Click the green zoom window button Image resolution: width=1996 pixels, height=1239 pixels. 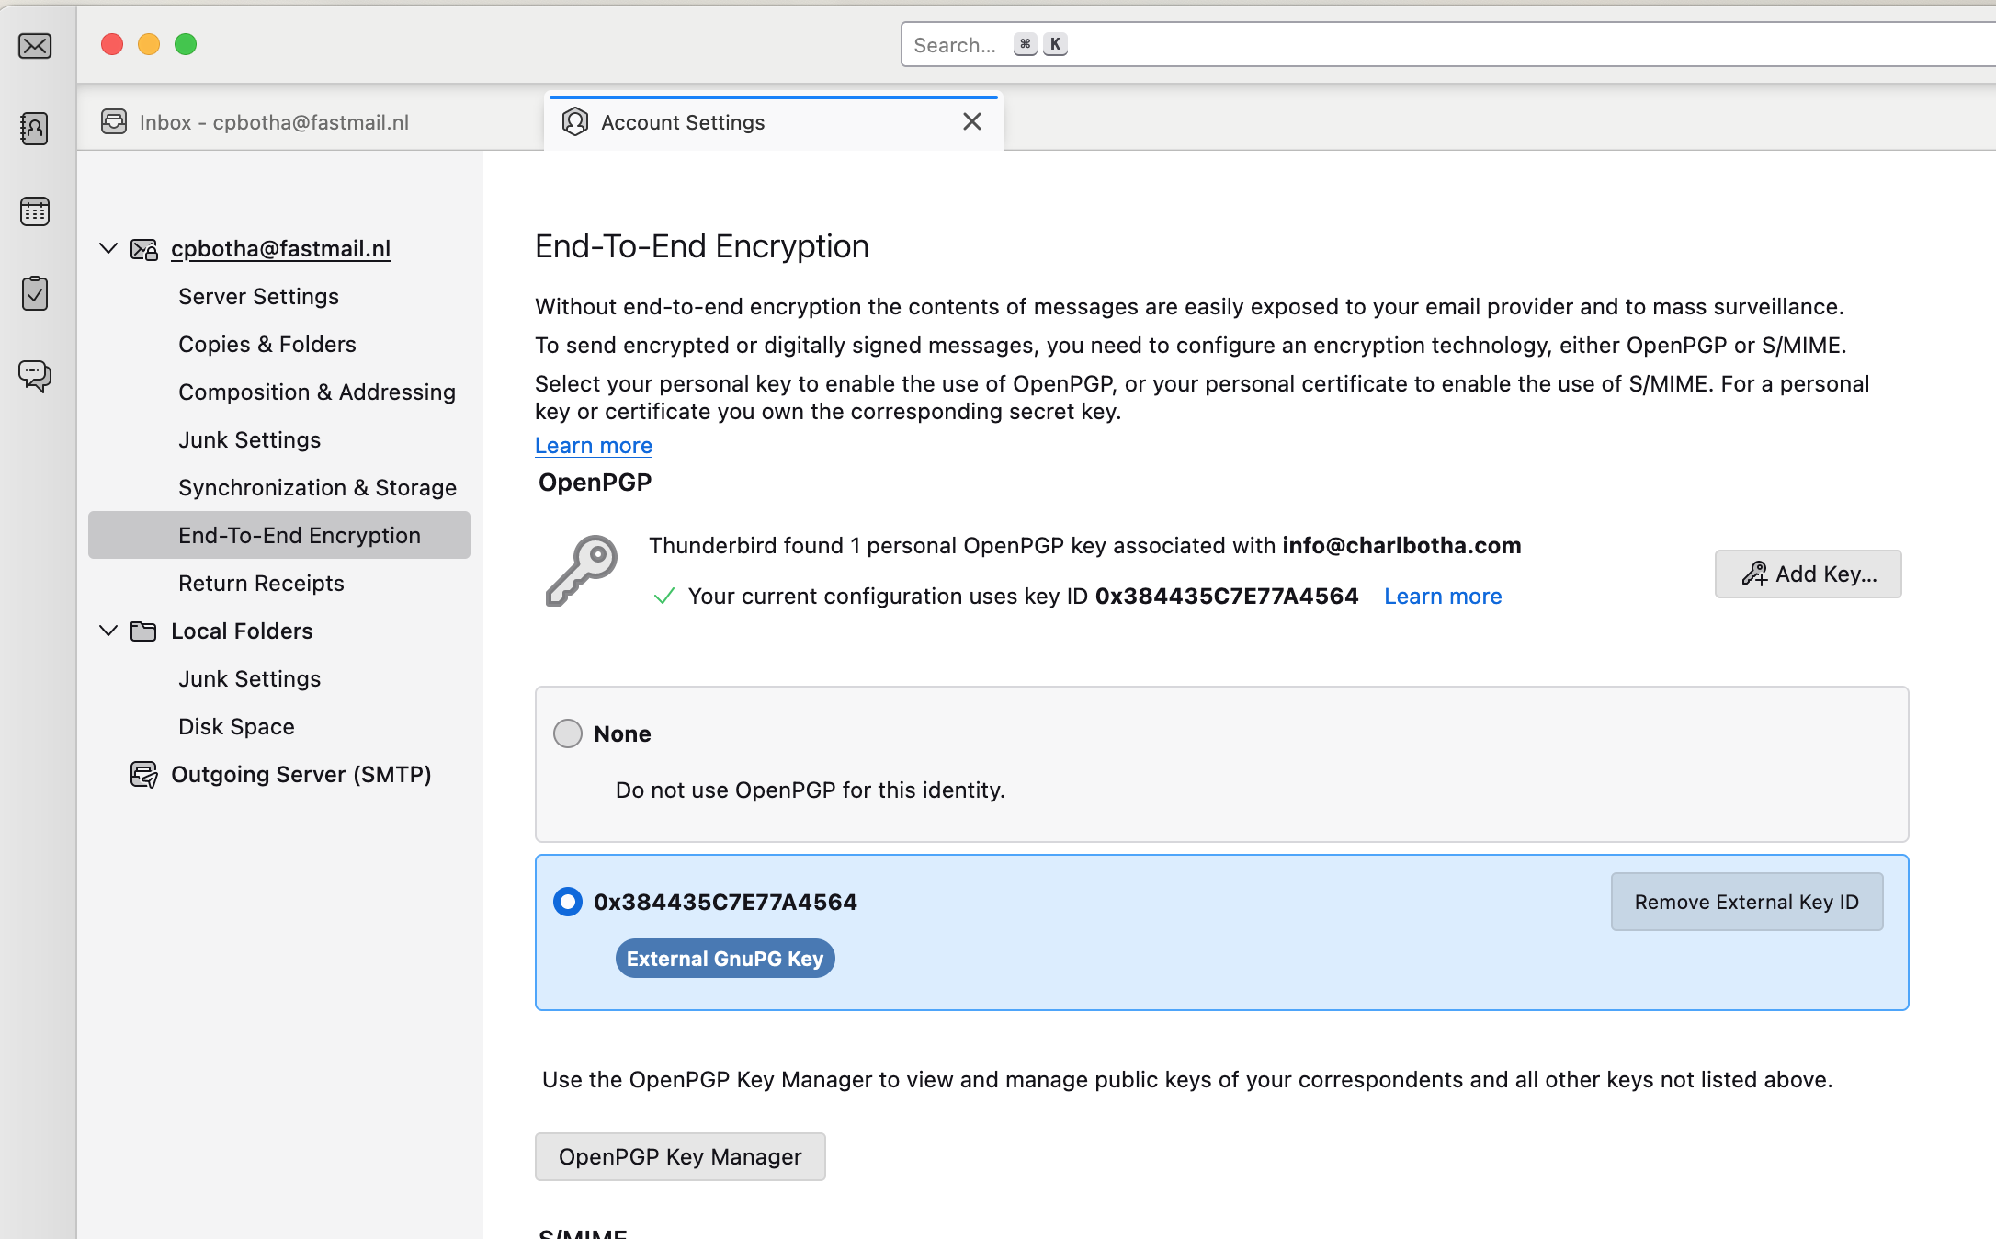[x=186, y=44]
